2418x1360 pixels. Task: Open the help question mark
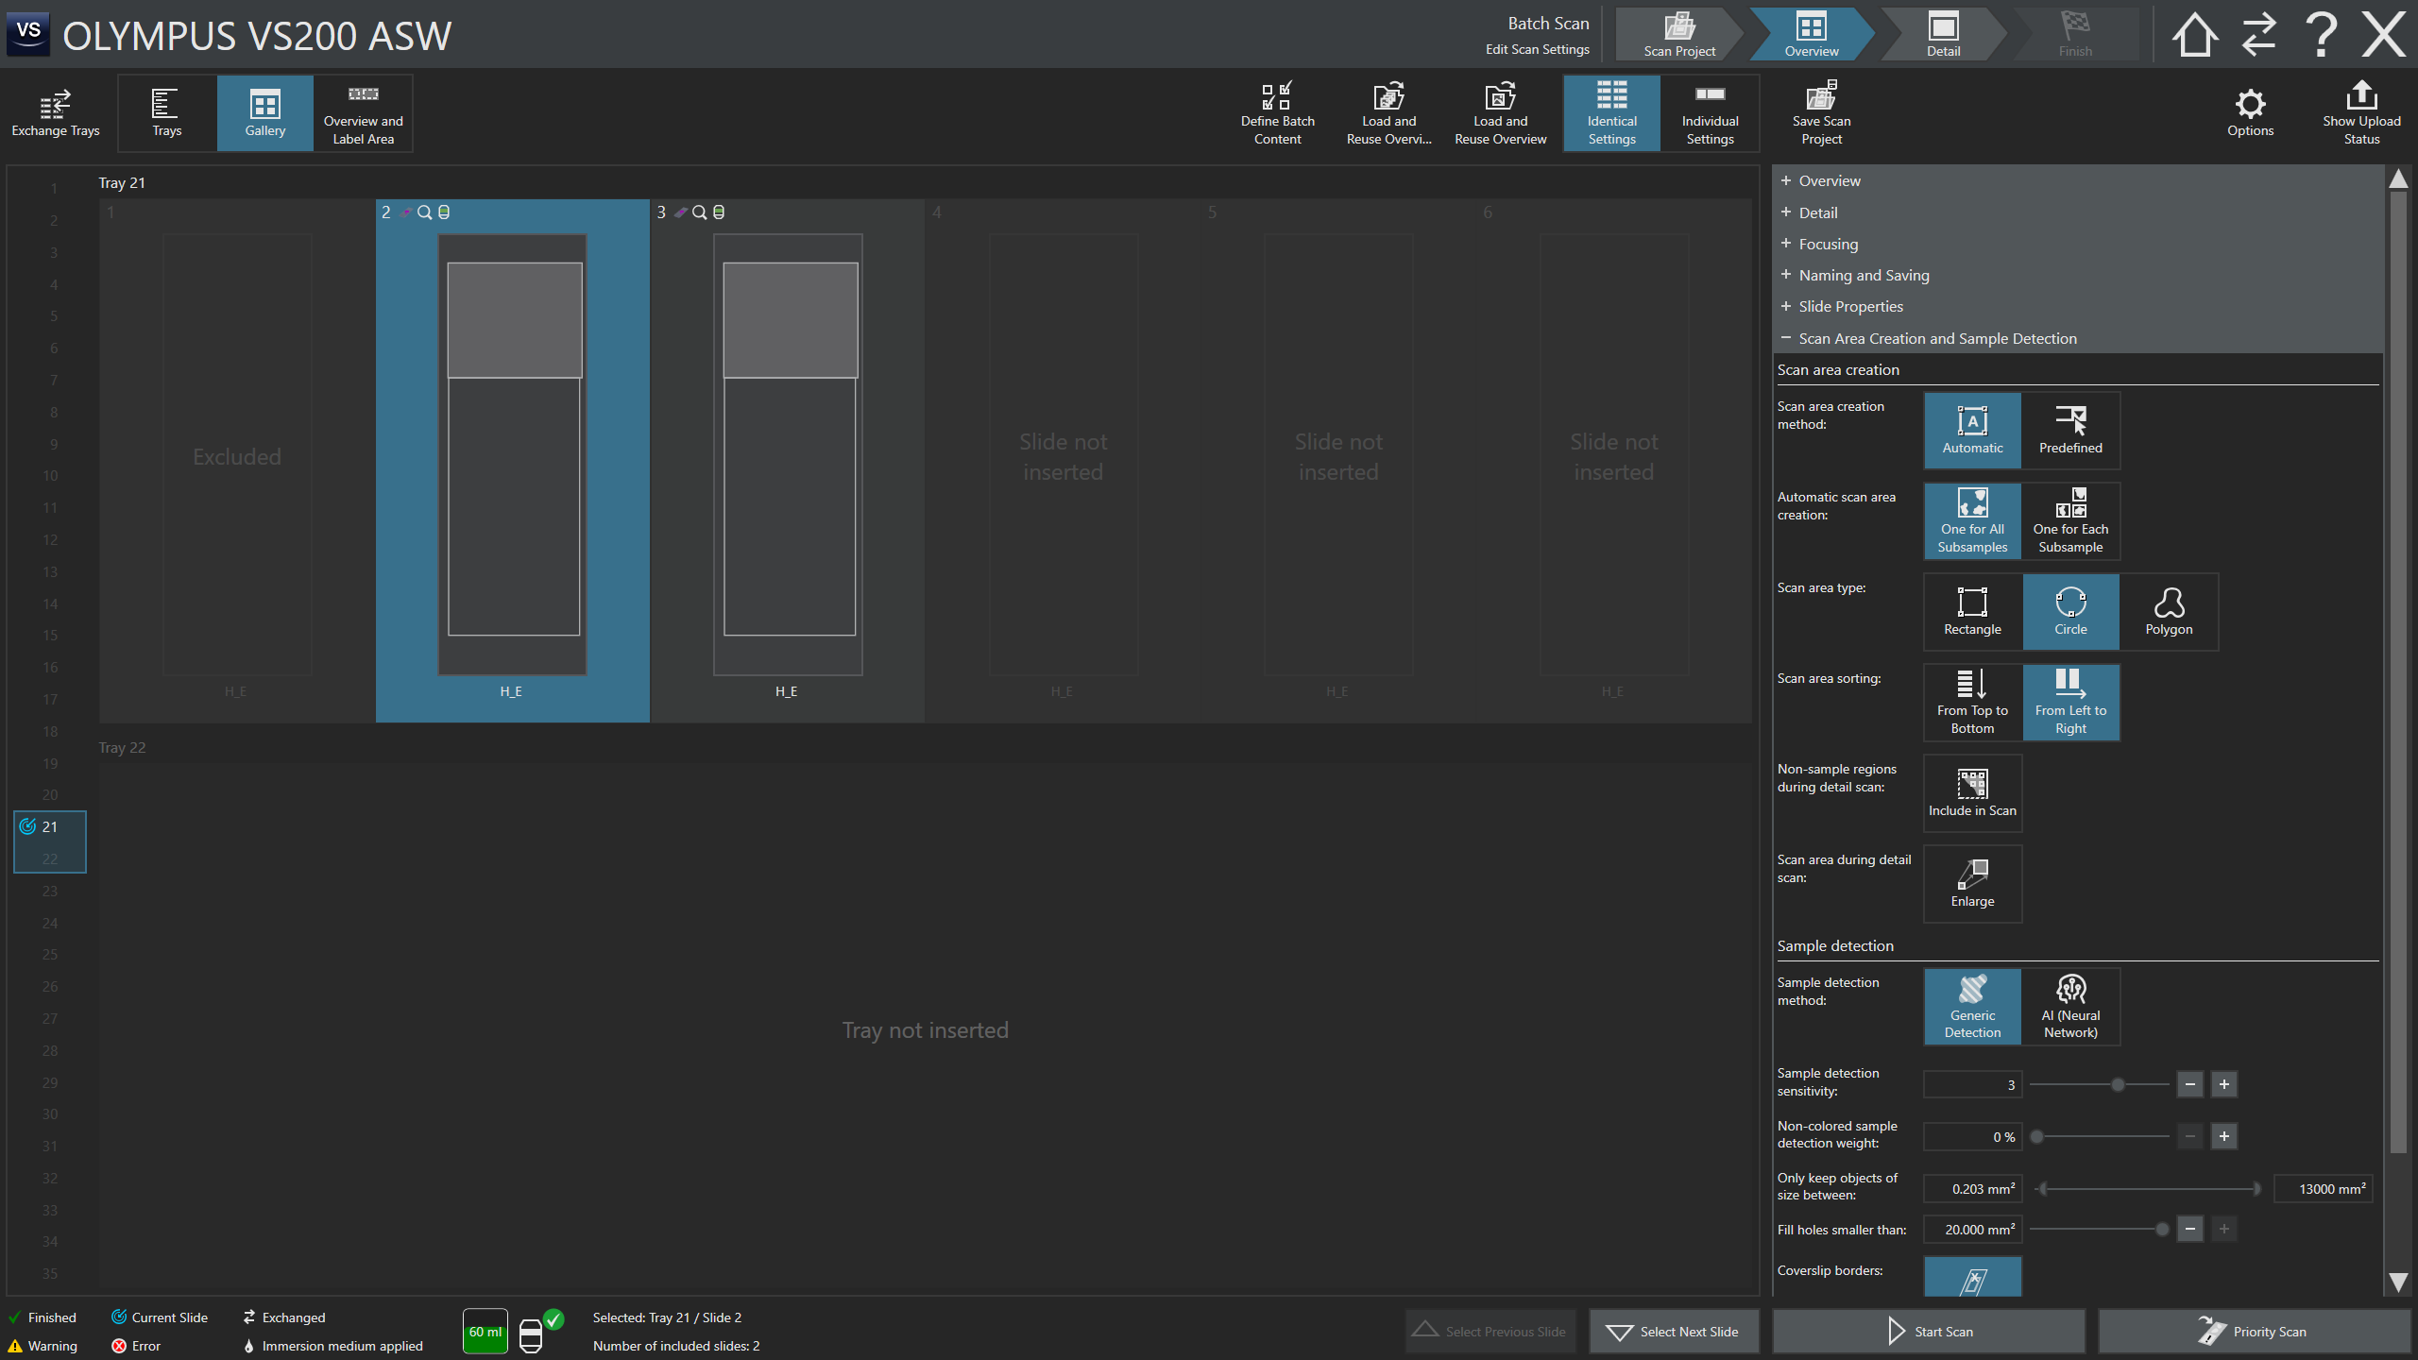click(2321, 35)
